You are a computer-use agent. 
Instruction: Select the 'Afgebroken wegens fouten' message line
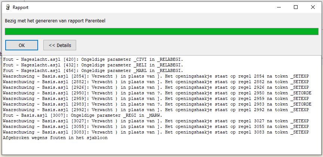[55, 138]
